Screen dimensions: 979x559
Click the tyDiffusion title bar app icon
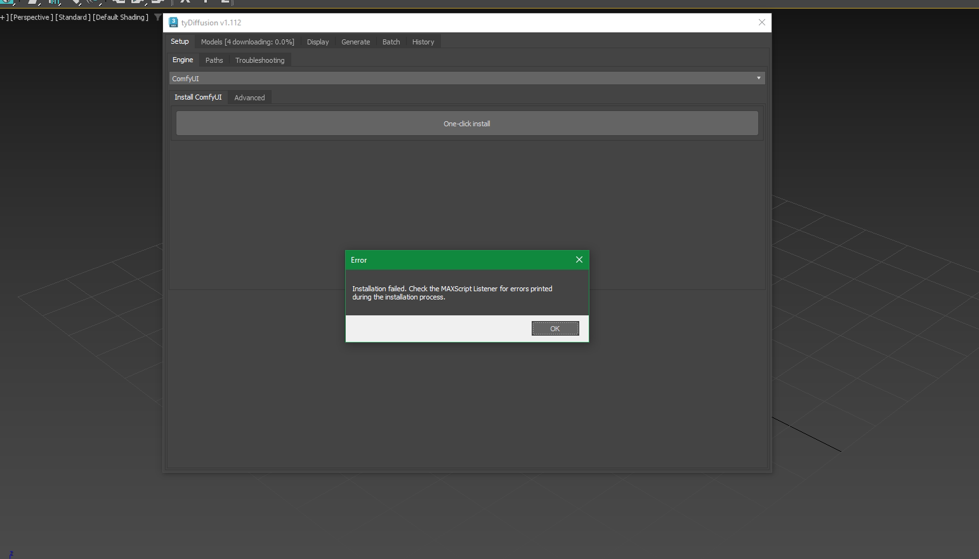[x=173, y=22]
